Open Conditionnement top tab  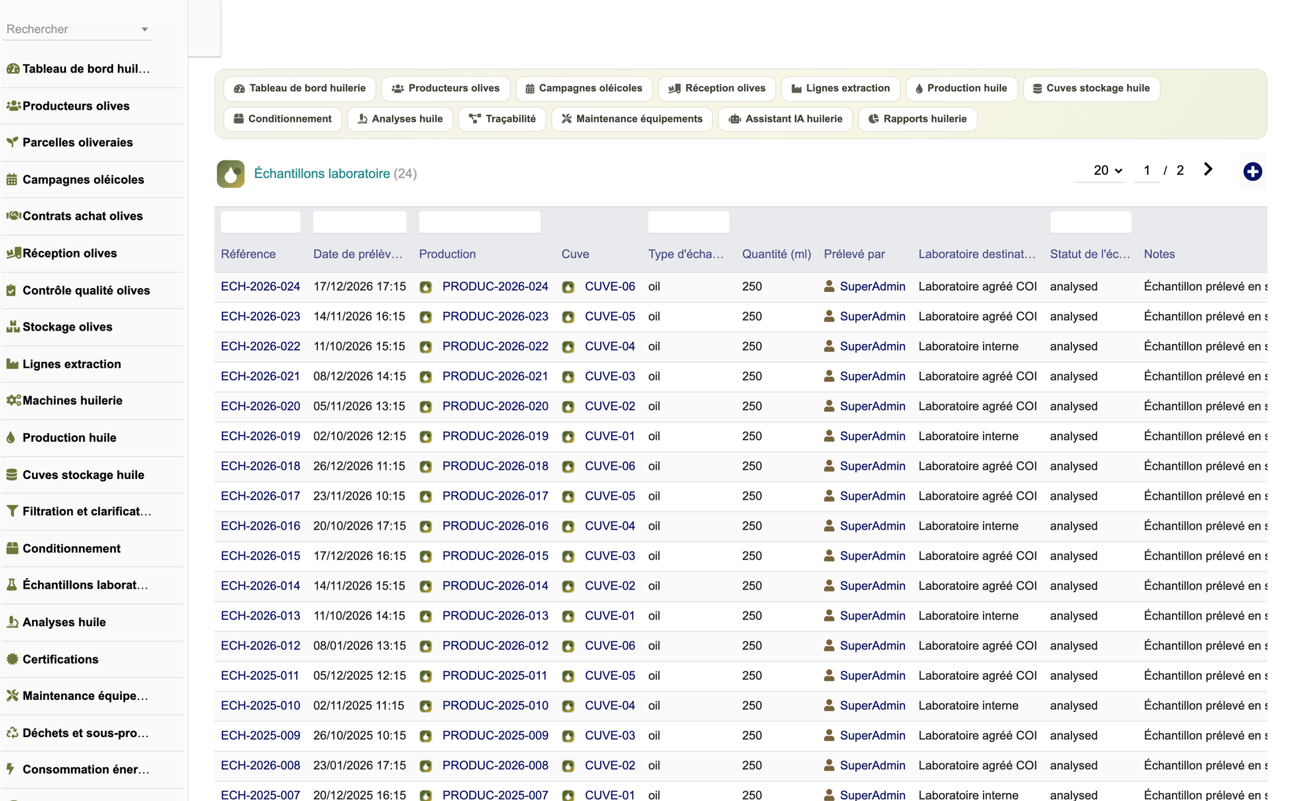coord(283,119)
